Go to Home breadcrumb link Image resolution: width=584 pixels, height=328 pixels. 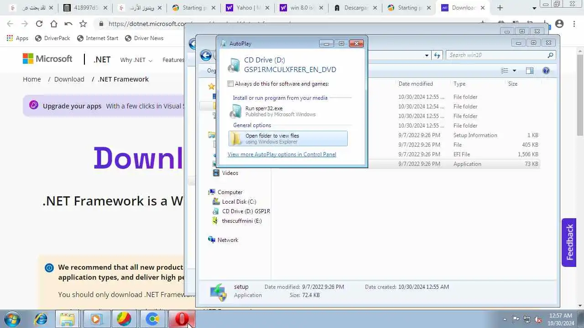(32, 79)
